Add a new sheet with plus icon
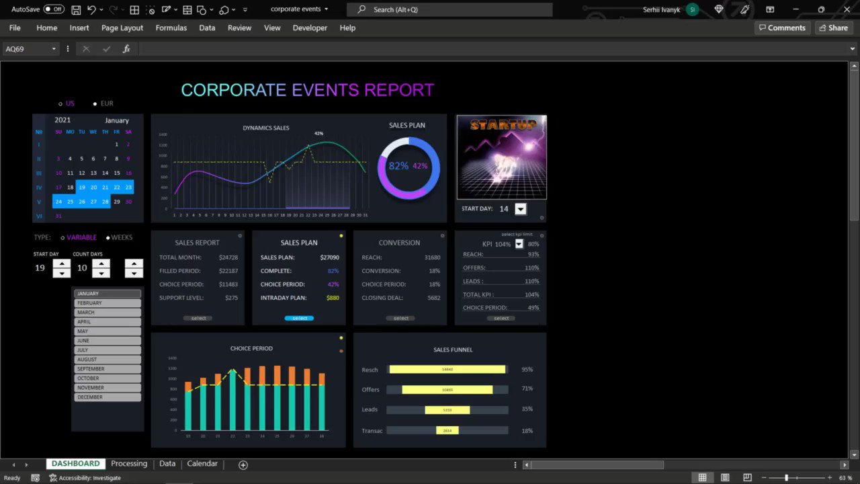 (x=243, y=465)
